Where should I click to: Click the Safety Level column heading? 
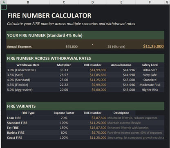150,65
